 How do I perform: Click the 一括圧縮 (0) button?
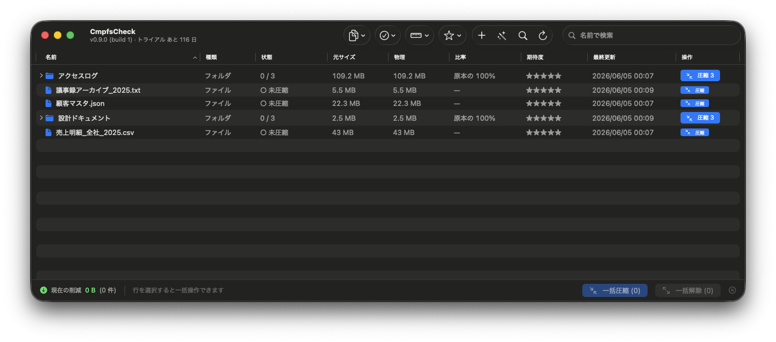pyautogui.click(x=615, y=290)
